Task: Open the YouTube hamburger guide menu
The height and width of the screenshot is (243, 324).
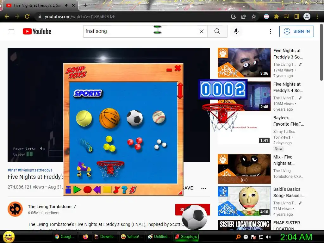Action: [x=11, y=31]
